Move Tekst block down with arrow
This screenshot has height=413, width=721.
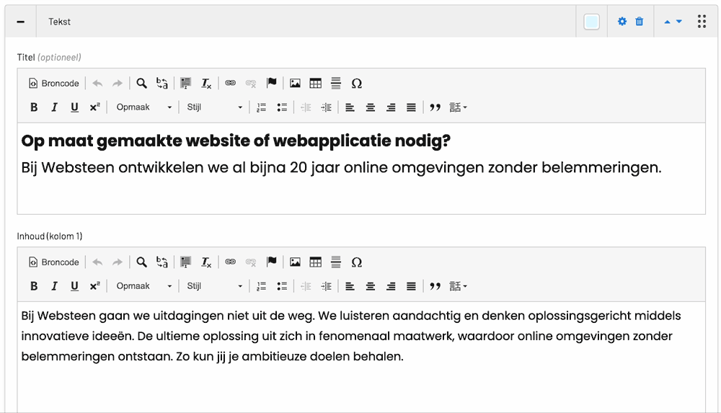click(x=679, y=22)
